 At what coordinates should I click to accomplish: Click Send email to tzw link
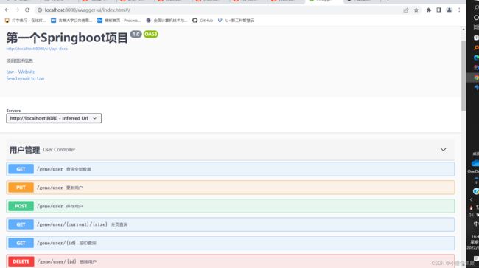click(25, 78)
